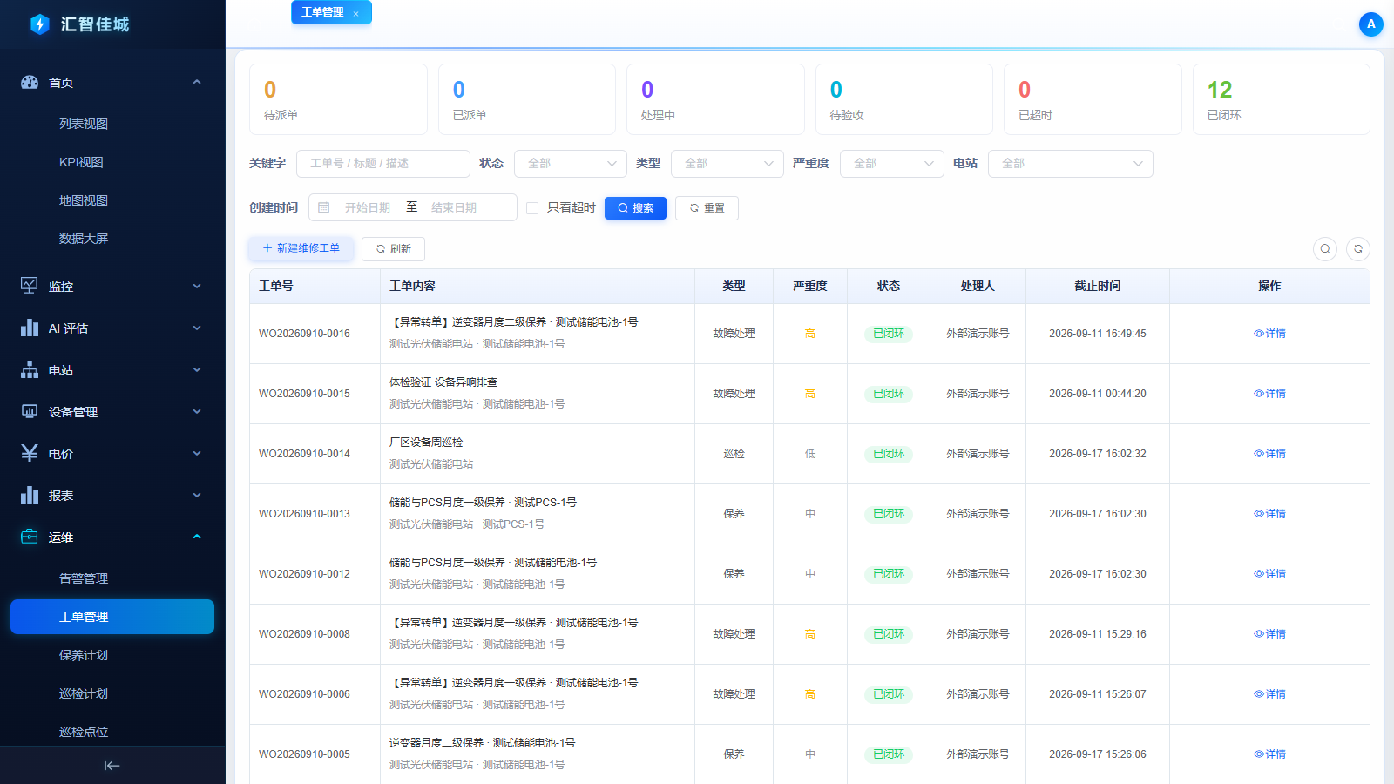Click the 监控 monitor icon

pyautogui.click(x=30, y=286)
